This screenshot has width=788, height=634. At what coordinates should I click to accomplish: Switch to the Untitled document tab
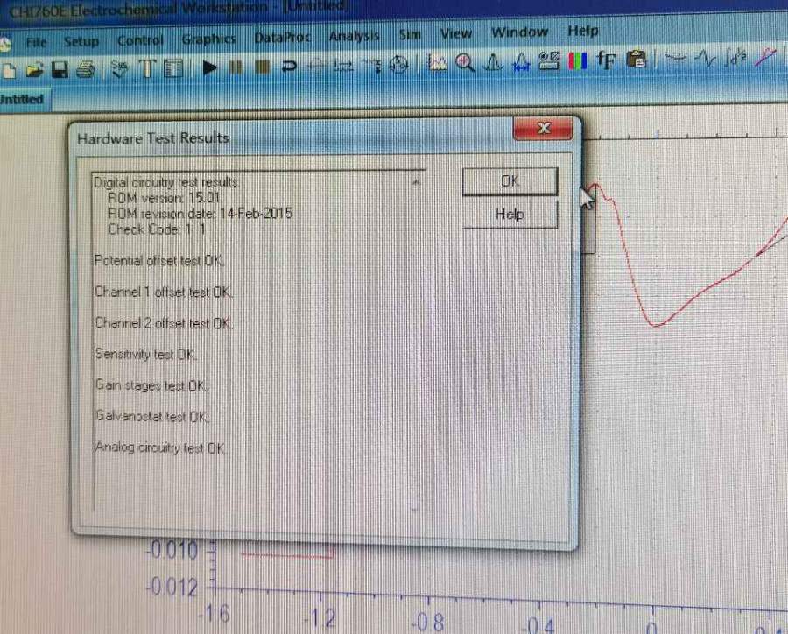(x=22, y=99)
